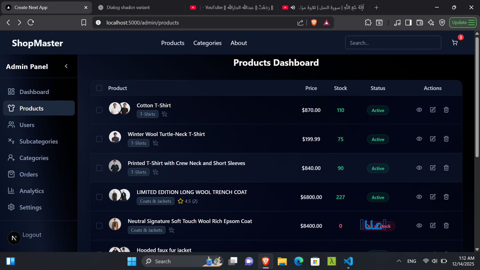480x270 pixels.
Task: Collapse the Admin Panel sidebar chevron
Action: [66, 66]
